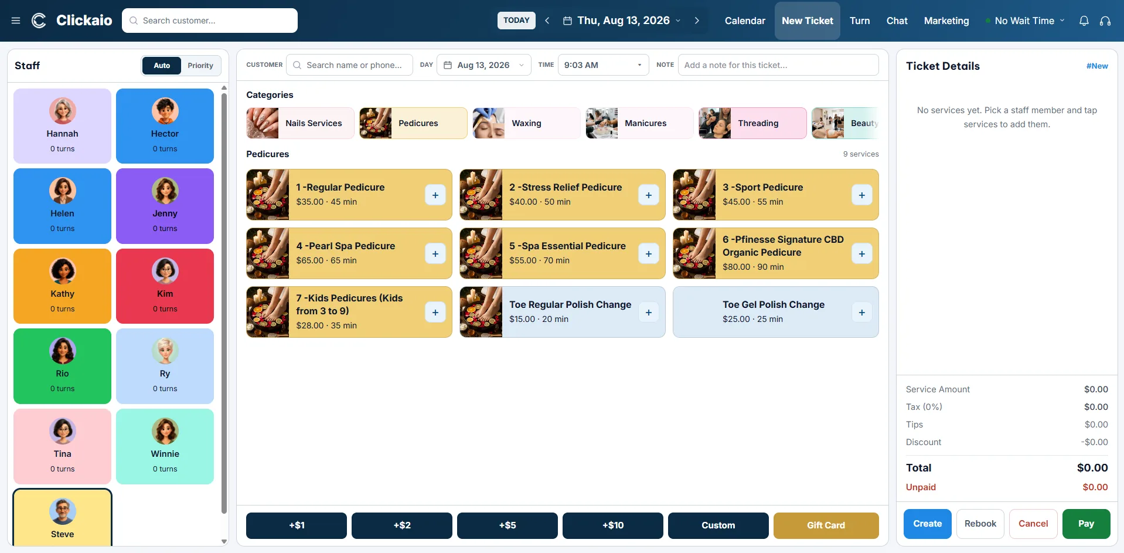Screen dimensions: 1124x553
Task: Select the Threading category
Action: (x=752, y=123)
